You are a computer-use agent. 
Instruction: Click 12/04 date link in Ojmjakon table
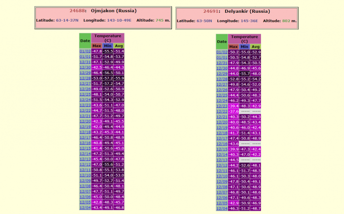click(85, 208)
